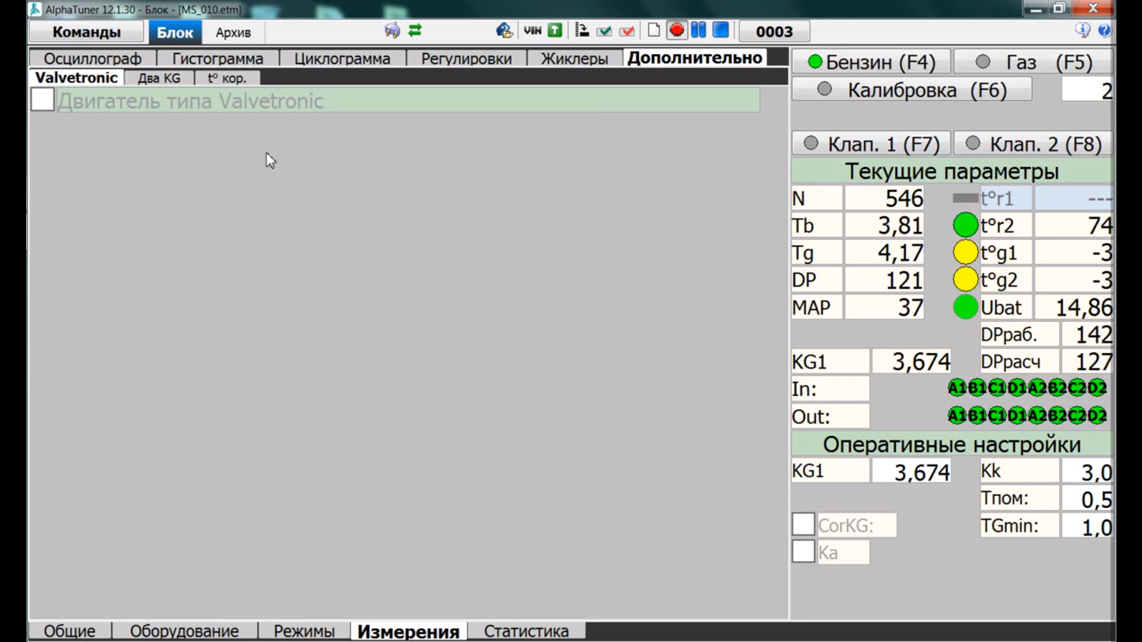1142x642 pixels.
Task: Click the blank new document icon
Action: [x=653, y=30]
